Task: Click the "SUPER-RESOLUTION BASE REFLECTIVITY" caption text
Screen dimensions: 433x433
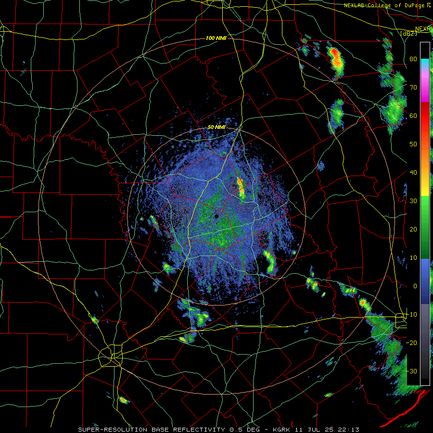Action: [x=152, y=430]
